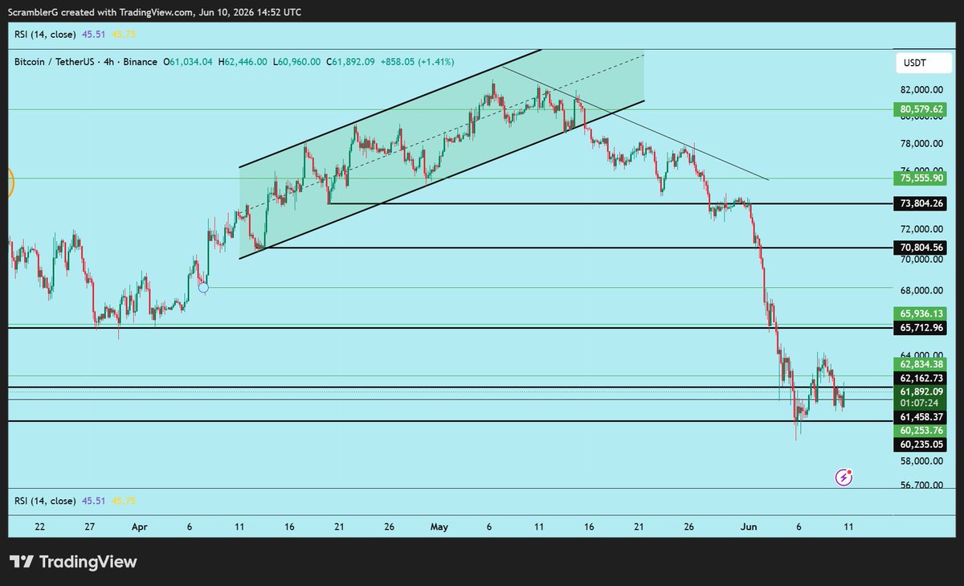Click the May label on the time axis
Viewport: 964px width, 586px height.
439,527
